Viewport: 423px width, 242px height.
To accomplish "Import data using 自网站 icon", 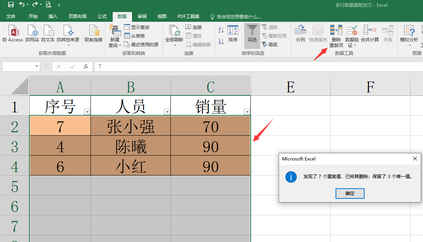I will [32, 33].
